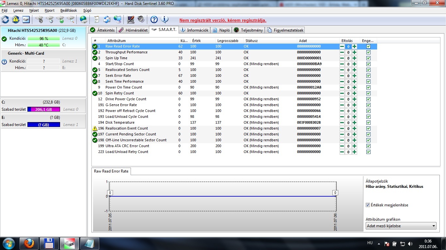Toggle the enable checkbox for Load/Unload Retry Count
This screenshot has width=446, height=250.
tap(368, 152)
